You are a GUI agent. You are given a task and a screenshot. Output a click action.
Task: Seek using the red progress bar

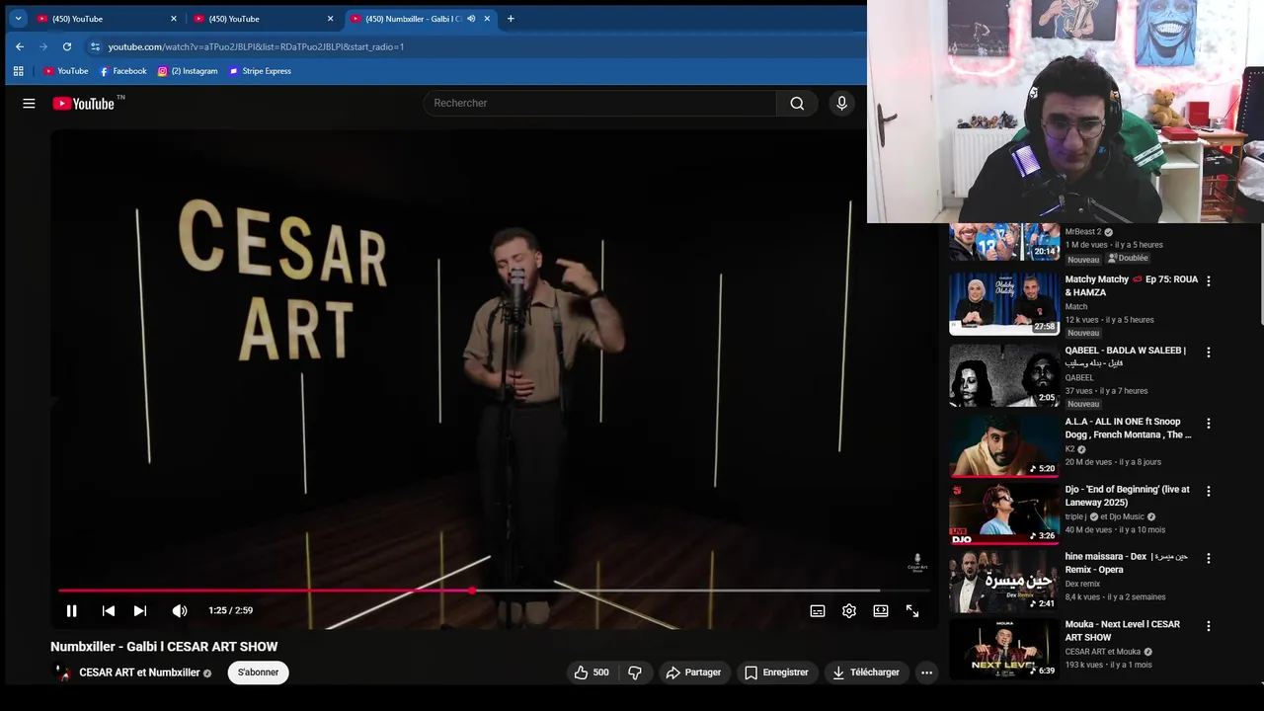pos(494,591)
